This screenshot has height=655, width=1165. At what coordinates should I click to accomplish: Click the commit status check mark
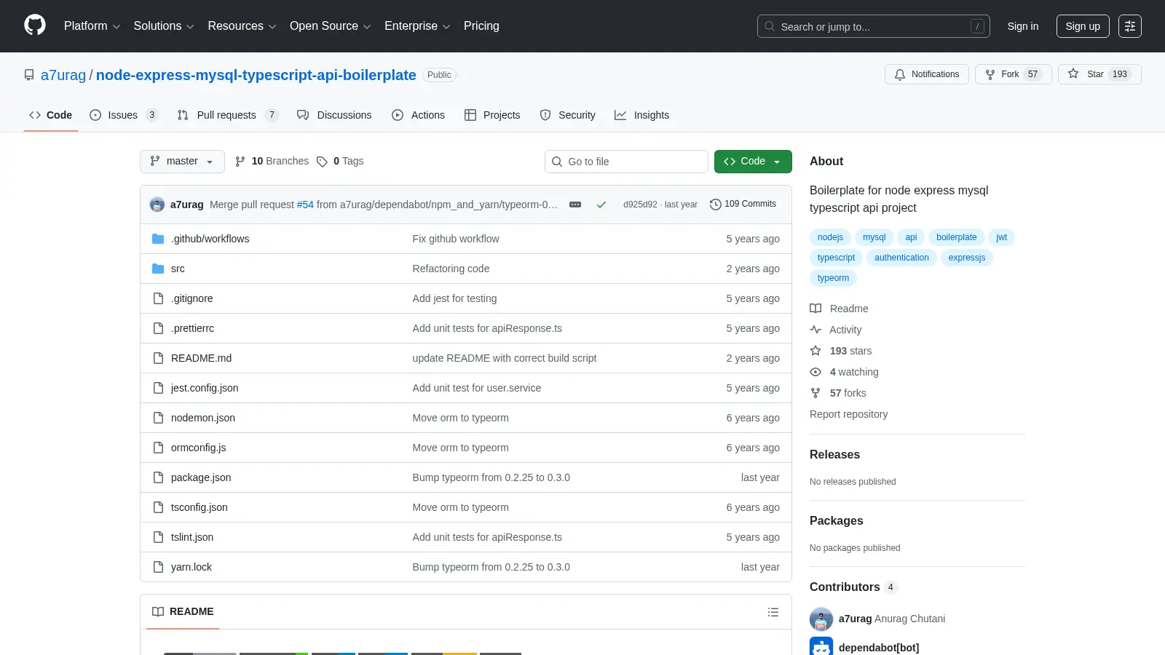(601, 205)
